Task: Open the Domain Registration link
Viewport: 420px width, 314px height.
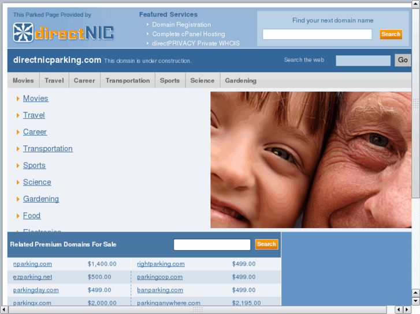Action: point(181,25)
